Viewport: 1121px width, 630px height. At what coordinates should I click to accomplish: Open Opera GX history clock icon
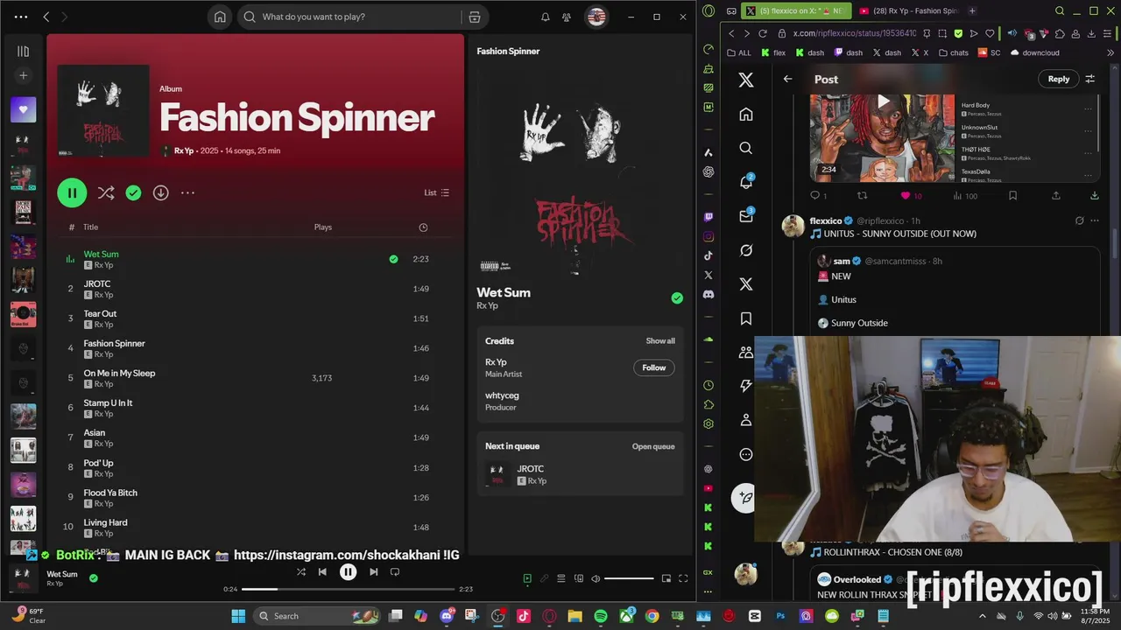pos(709,385)
